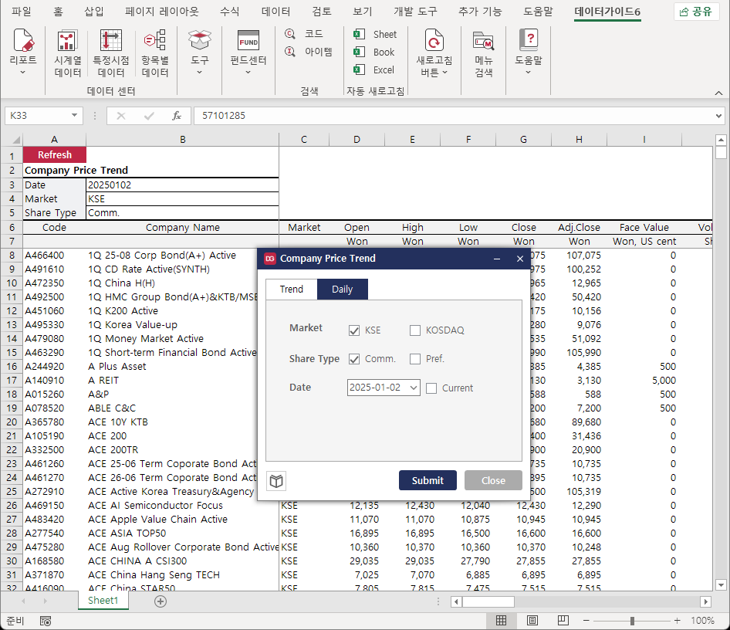This screenshot has height=630, width=730.
Task: Check the Pref. share type checkbox
Action: pyautogui.click(x=415, y=359)
